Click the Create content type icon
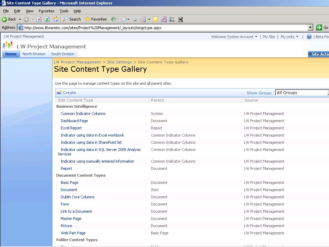Image resolution: width=329 pixels, height=247 pixels. (59, 92)
